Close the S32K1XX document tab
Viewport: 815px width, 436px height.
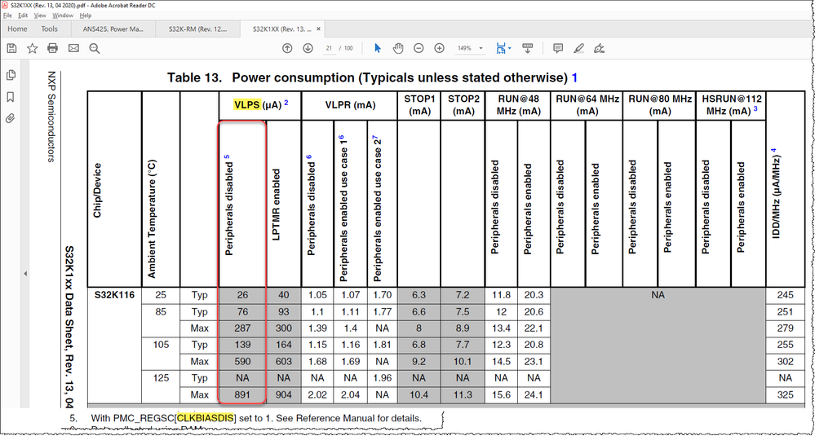pos(318,29)
